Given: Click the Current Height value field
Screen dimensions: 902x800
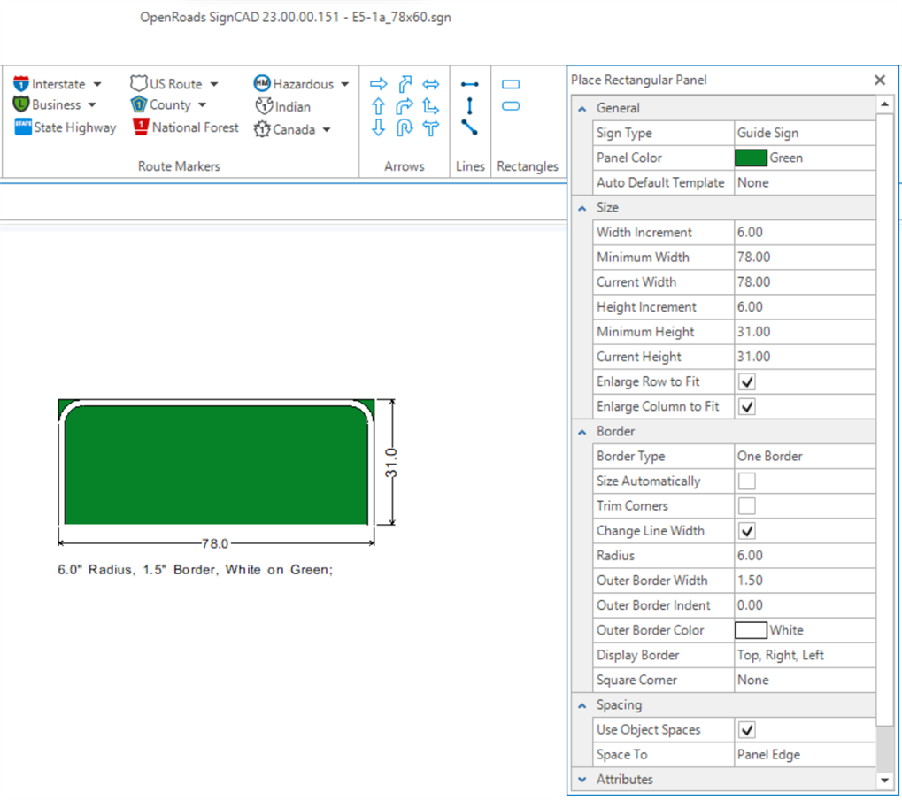Looking at the screenshot, I should [x=805, y=357].
